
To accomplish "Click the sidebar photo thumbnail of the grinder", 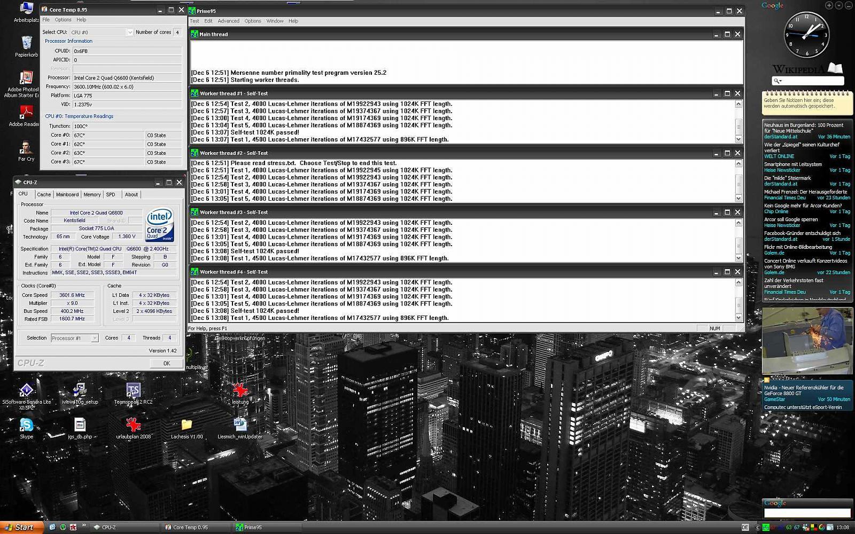I will [807, 341].
